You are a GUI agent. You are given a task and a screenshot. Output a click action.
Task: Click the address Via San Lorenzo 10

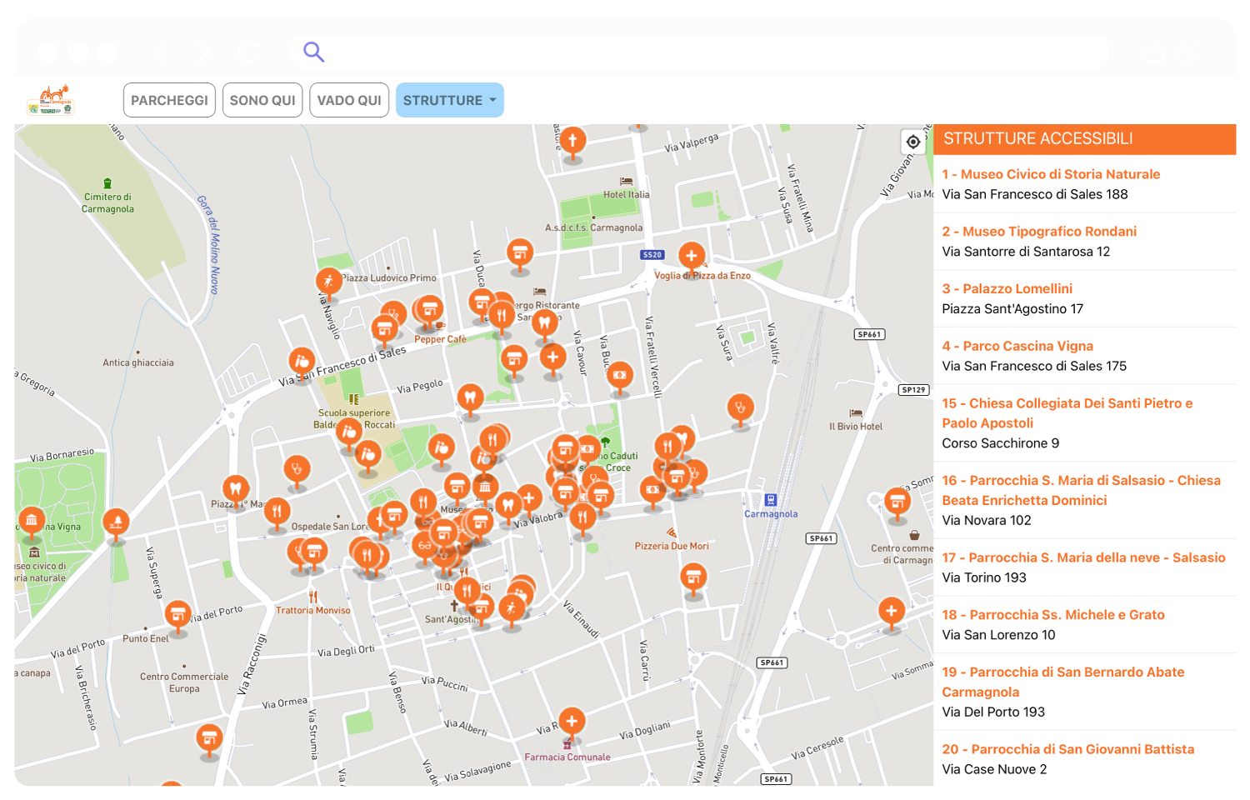click(x=998, y=635)
